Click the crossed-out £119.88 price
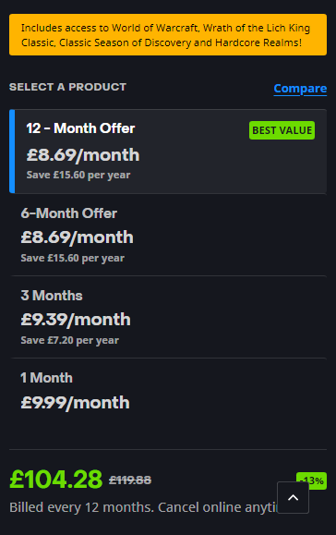The height and width of the screenshot is (535, 336). (x=130, y=480)
